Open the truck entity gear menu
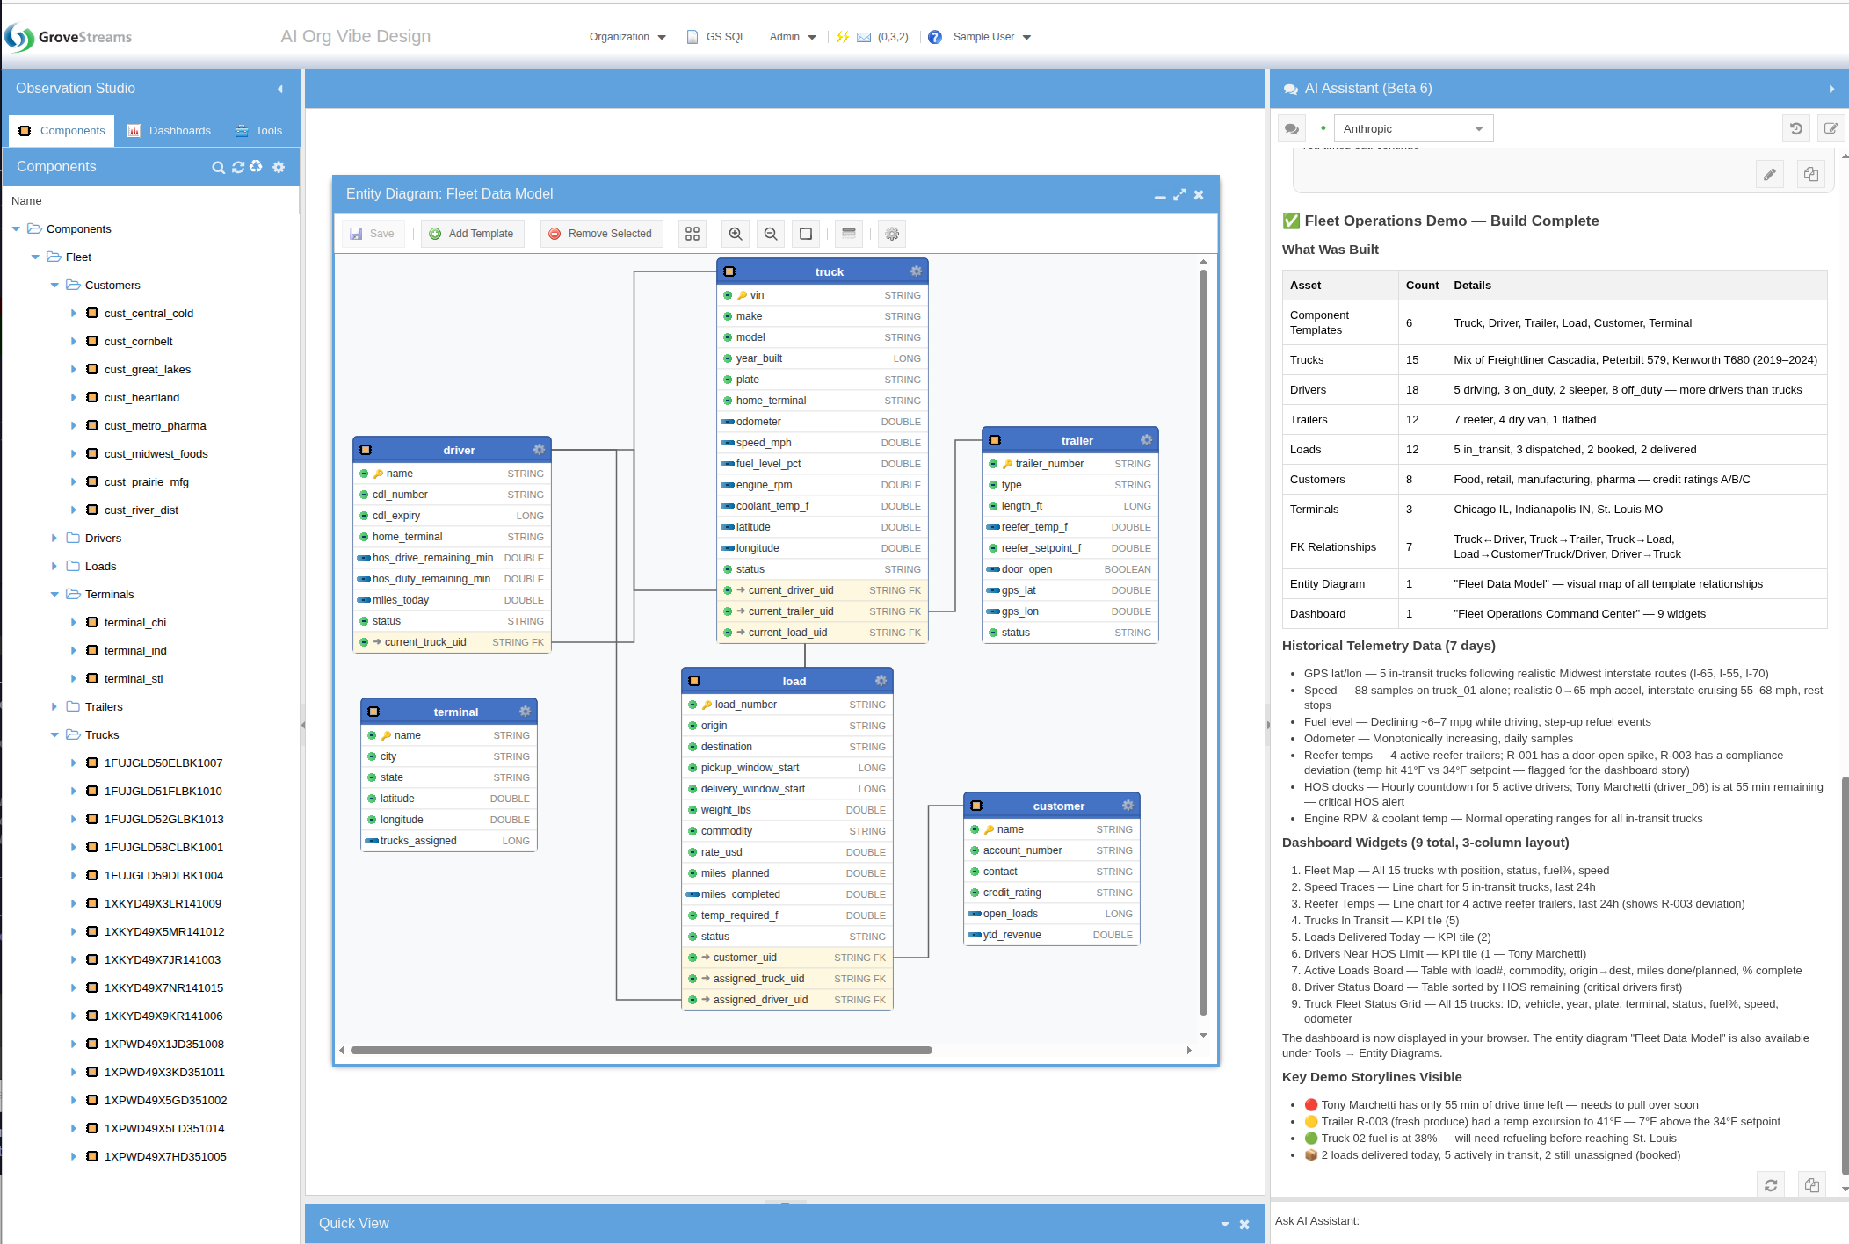This screenshot has height=1244, width=1849. coord(916,271)
